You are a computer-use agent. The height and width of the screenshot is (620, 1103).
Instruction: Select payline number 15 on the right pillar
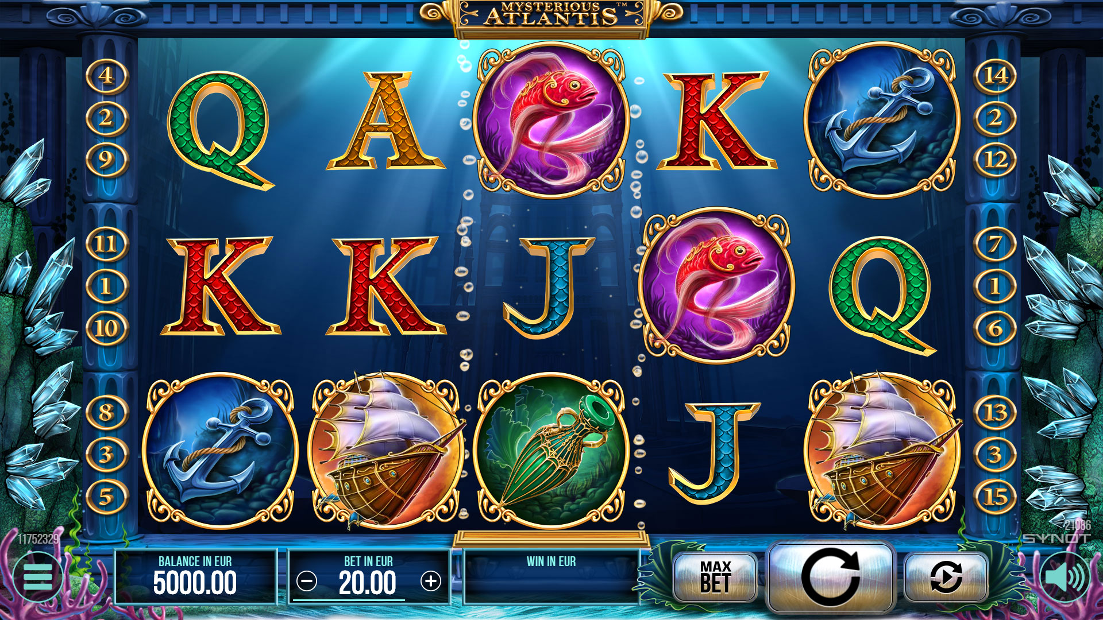click(996, 497)
